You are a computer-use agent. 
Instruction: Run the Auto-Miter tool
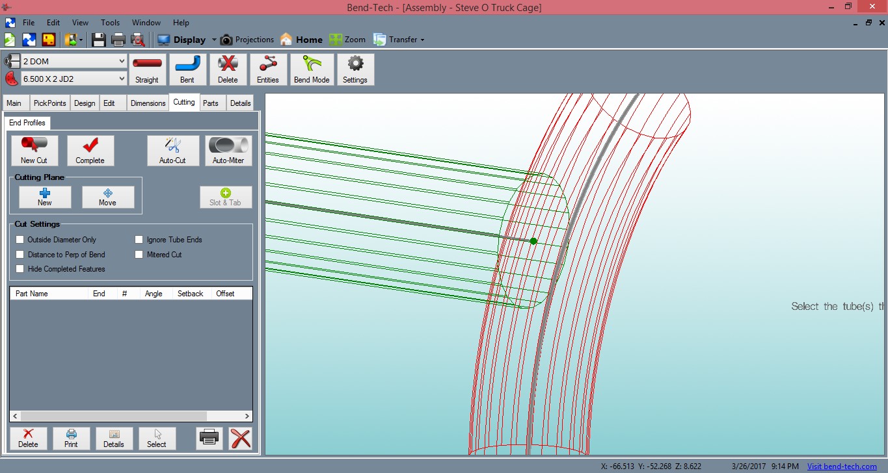228,151
